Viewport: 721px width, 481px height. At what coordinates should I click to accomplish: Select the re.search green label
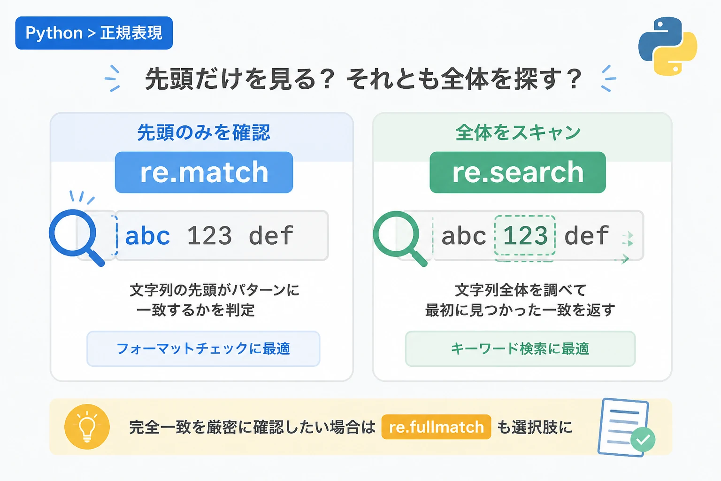pyautogui.click(x=517, y=172)
